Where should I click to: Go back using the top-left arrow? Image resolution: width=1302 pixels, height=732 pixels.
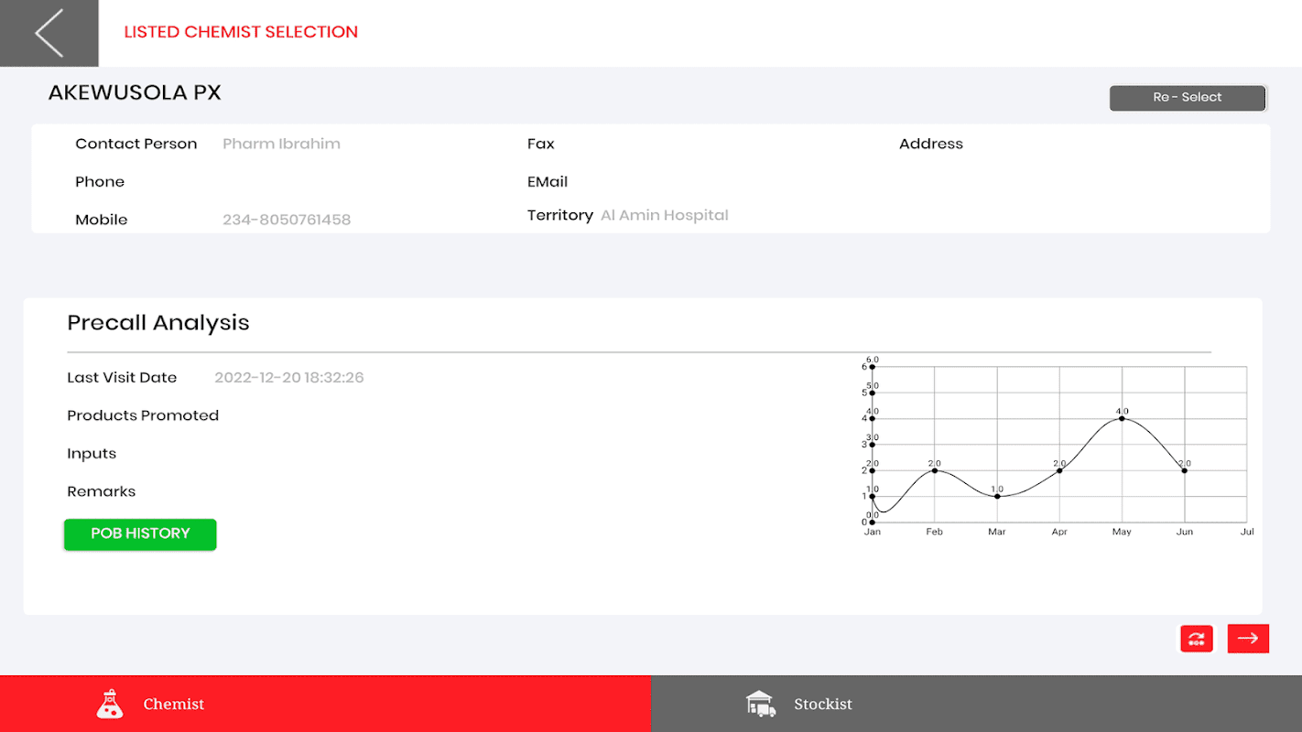[x=49, y=33]
